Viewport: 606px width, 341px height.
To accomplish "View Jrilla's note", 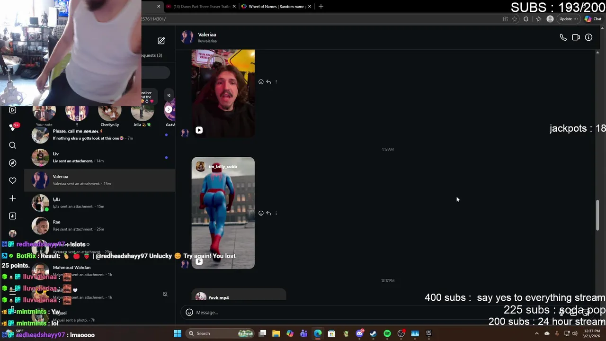I will 142,115.
